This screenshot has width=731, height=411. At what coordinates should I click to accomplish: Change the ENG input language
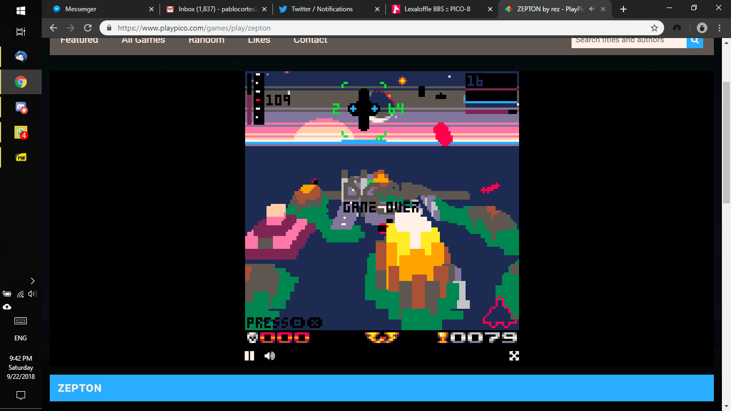[21, 338]
